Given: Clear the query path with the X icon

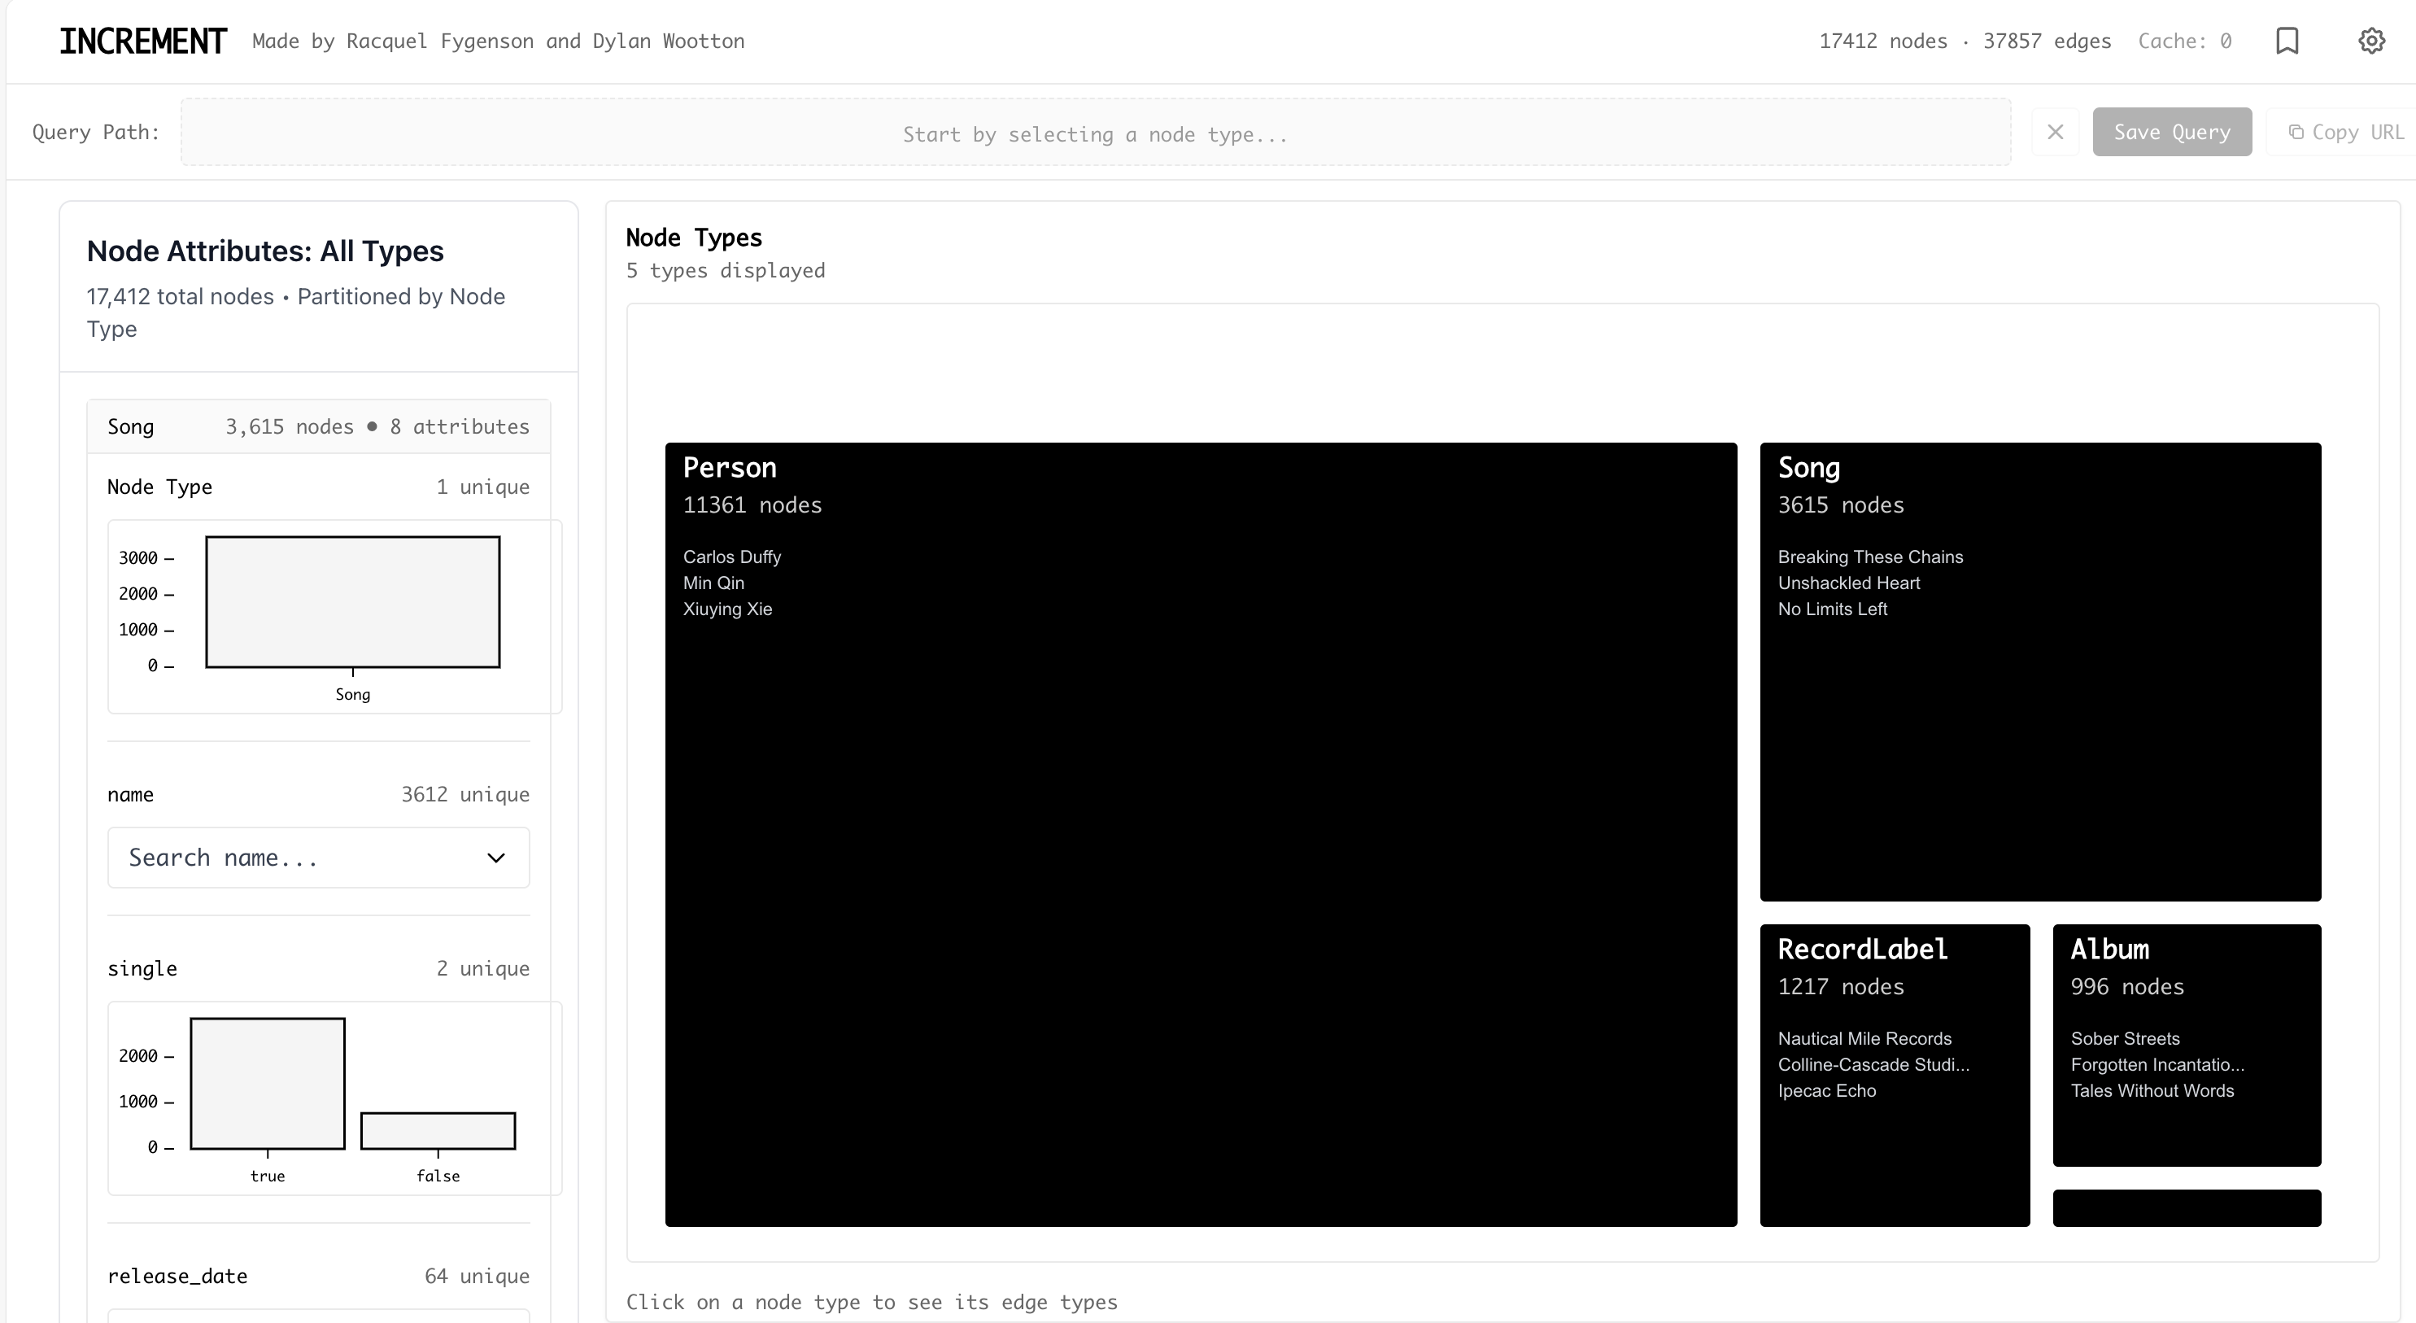Looking at the screenshot, I should click(2055, 131).
